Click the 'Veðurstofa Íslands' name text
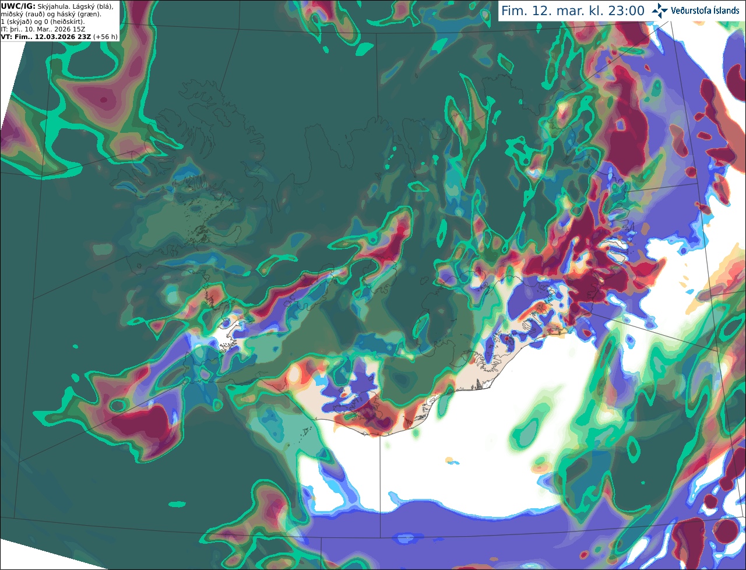This screenshot has width=746, height=570. (x=705, y=10)
